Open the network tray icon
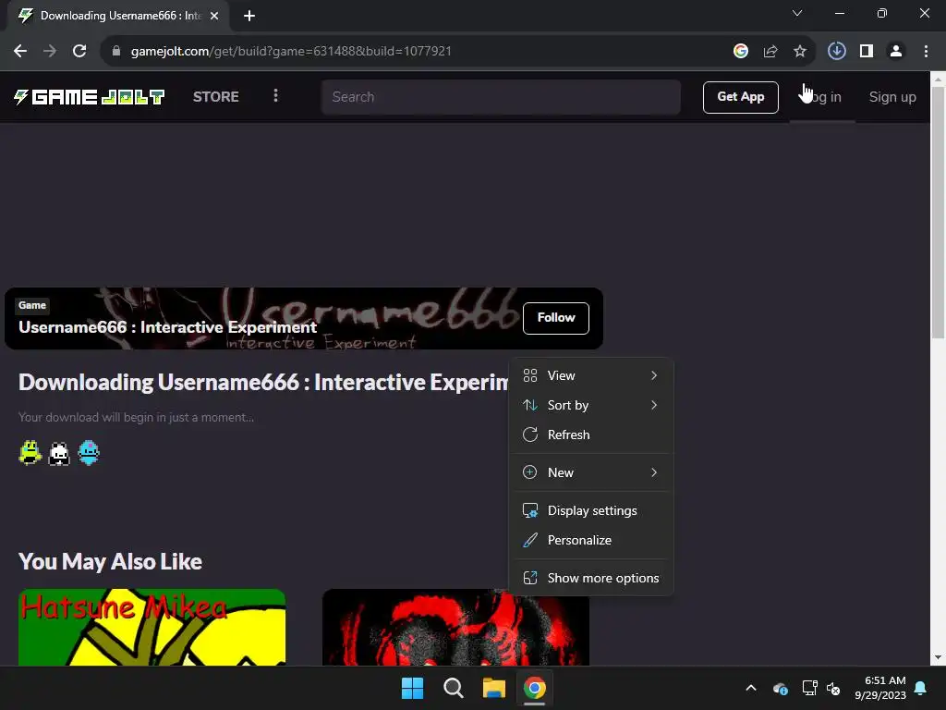 [809, 688]
